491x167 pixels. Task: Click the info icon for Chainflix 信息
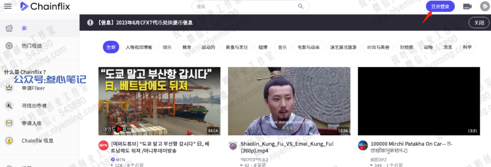(x=9, y=140)
